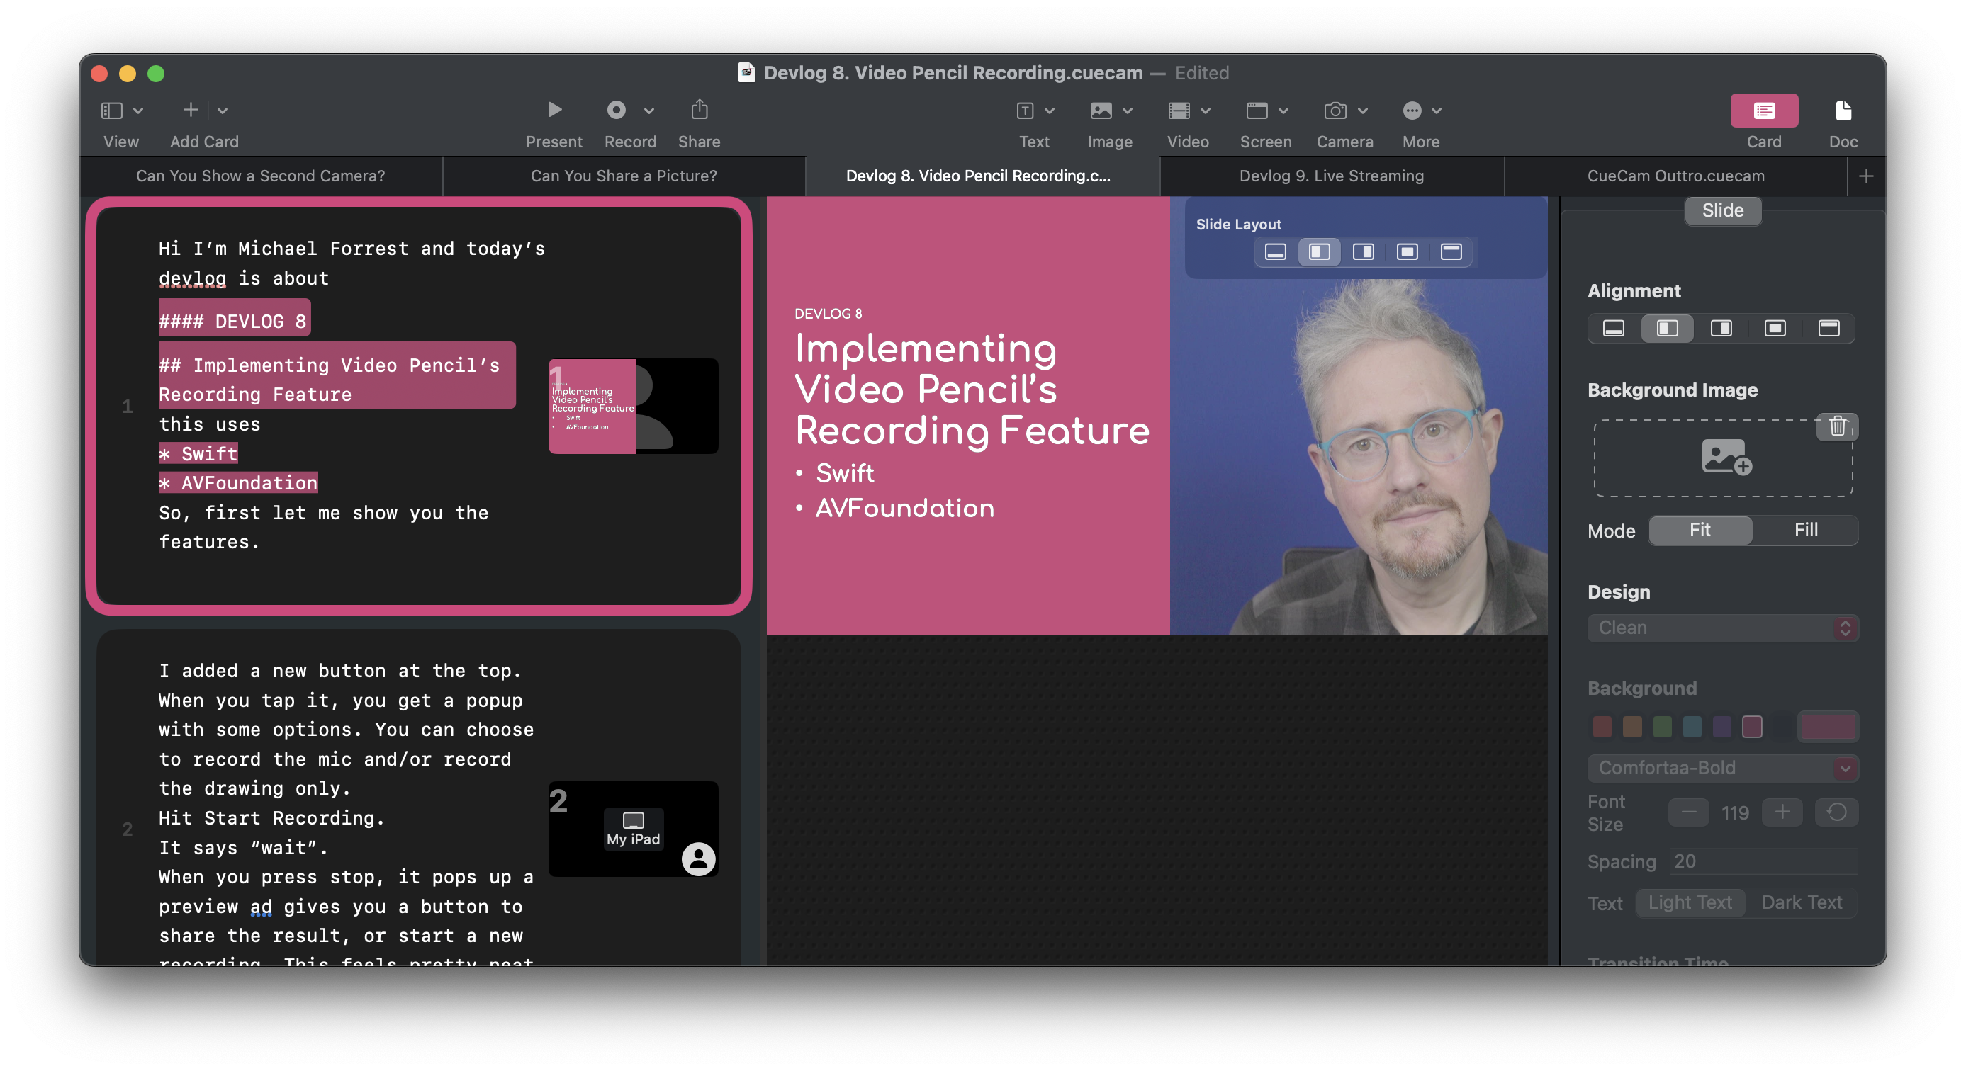Open the custom background color well
The image size is (1966, 1071).
pos(1828,727)
